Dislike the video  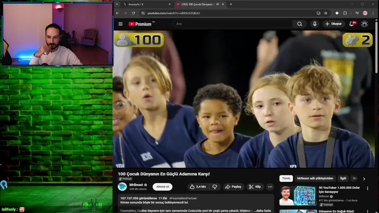click(215, 187)
